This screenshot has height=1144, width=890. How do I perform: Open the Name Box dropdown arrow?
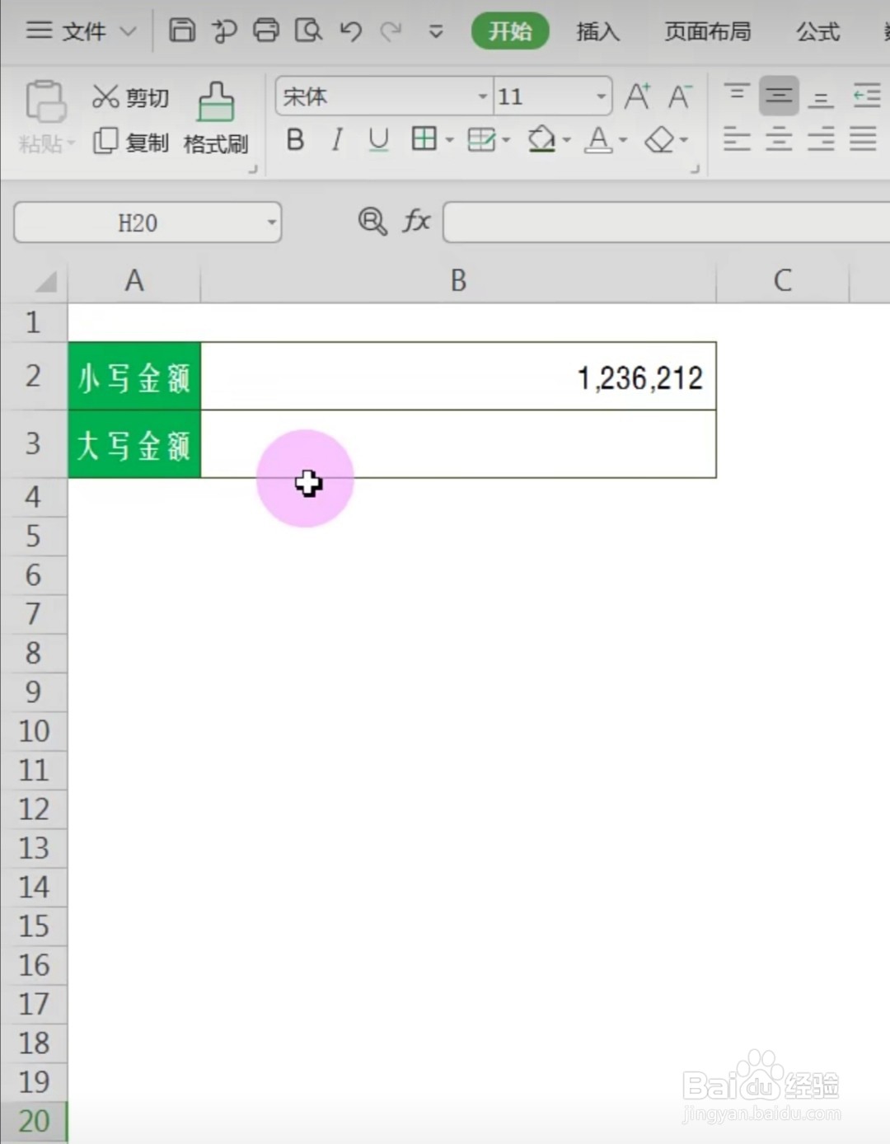[271, 223]
